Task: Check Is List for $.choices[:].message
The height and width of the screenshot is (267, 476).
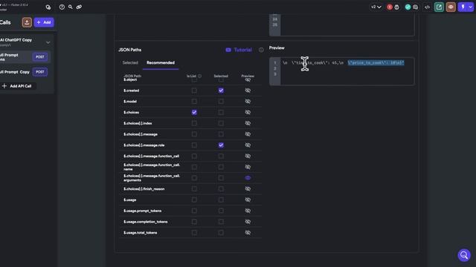Action: point(194,134)
